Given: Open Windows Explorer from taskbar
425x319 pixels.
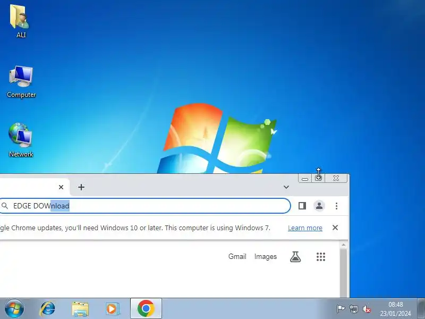Looking at the screenshot, I should click(80, 309).
